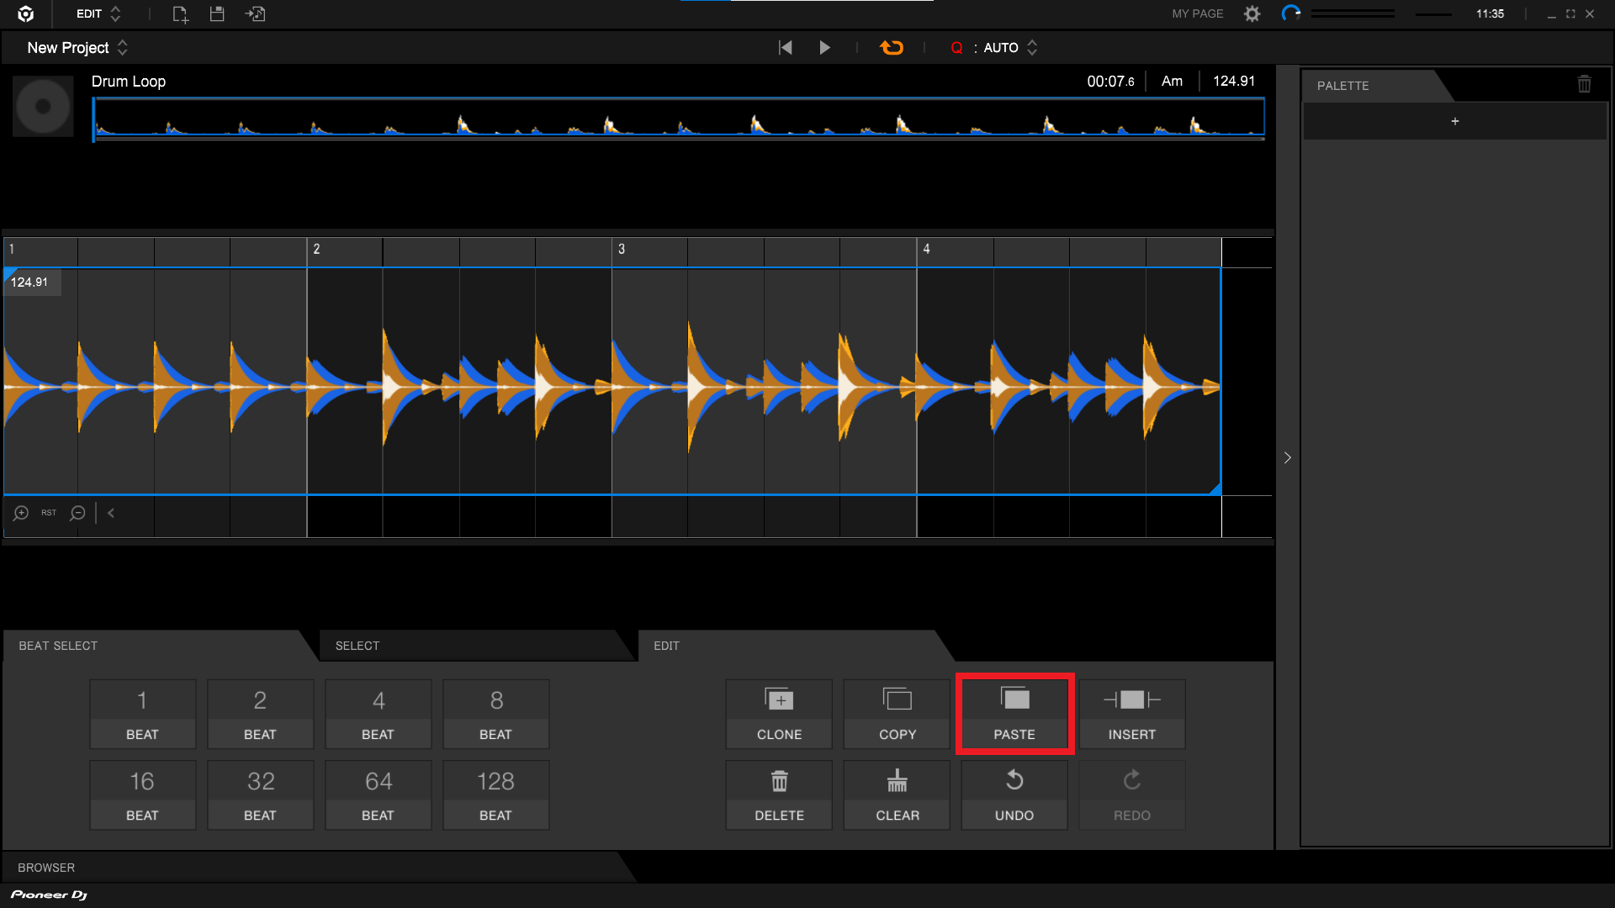
Task: Select the 4 BEAT option
Action: (375, 714)
